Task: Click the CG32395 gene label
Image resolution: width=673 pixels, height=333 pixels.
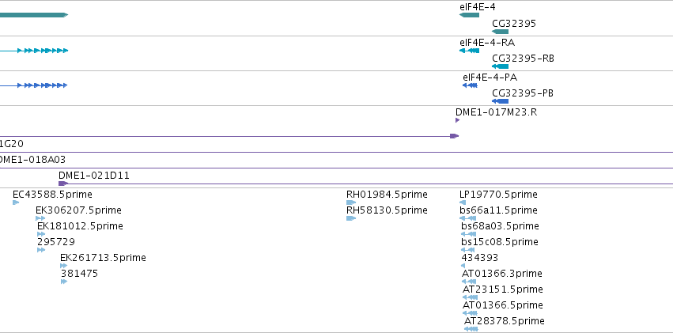Action: click(514, 24)
